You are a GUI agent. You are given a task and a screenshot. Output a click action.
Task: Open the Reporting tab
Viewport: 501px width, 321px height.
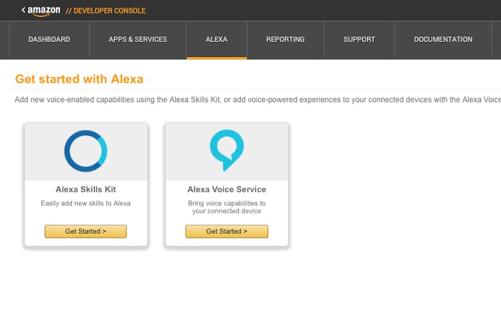pos(285,40)
